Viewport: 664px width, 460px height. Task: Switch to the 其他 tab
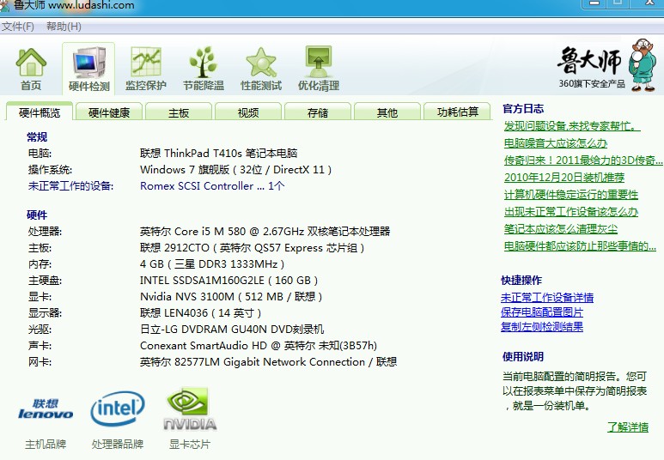(387, 112)
